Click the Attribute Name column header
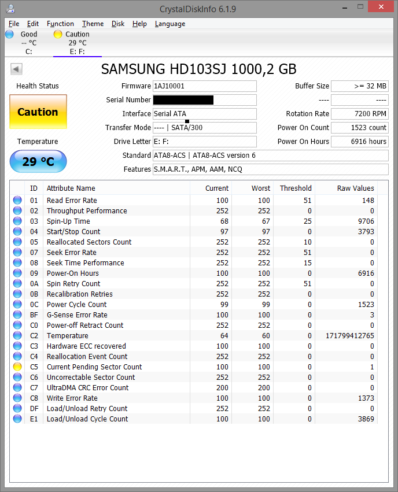This screenshot has width=398, height=492. pos(116,188)
